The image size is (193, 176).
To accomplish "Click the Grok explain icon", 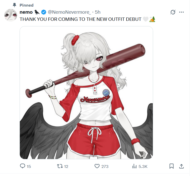I will 173,12.
